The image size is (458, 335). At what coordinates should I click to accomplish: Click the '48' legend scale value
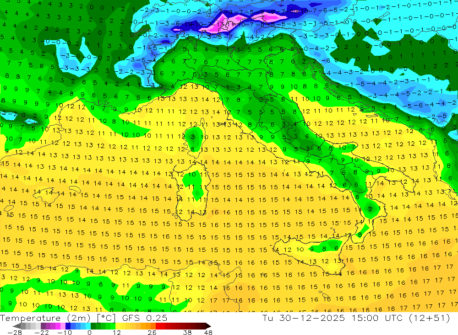coord(208,332)
